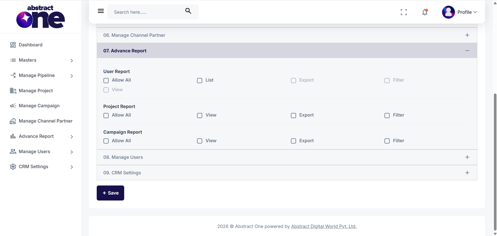The width and height of the screenshot is (497, 236).
Task: Click the CRM Settings gear icon
Action: click(13, 167)
